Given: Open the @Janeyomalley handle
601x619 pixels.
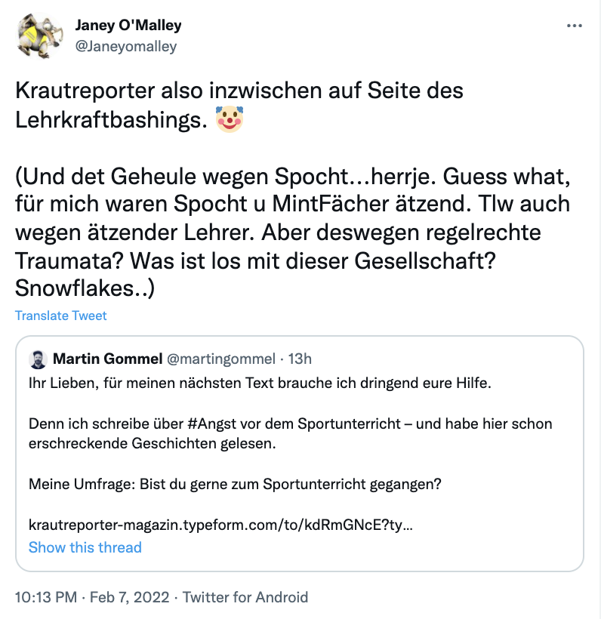Looking at the screenshot, I should pos(126,46).
